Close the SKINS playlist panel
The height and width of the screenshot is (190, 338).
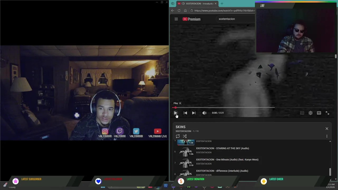point(327,129)
